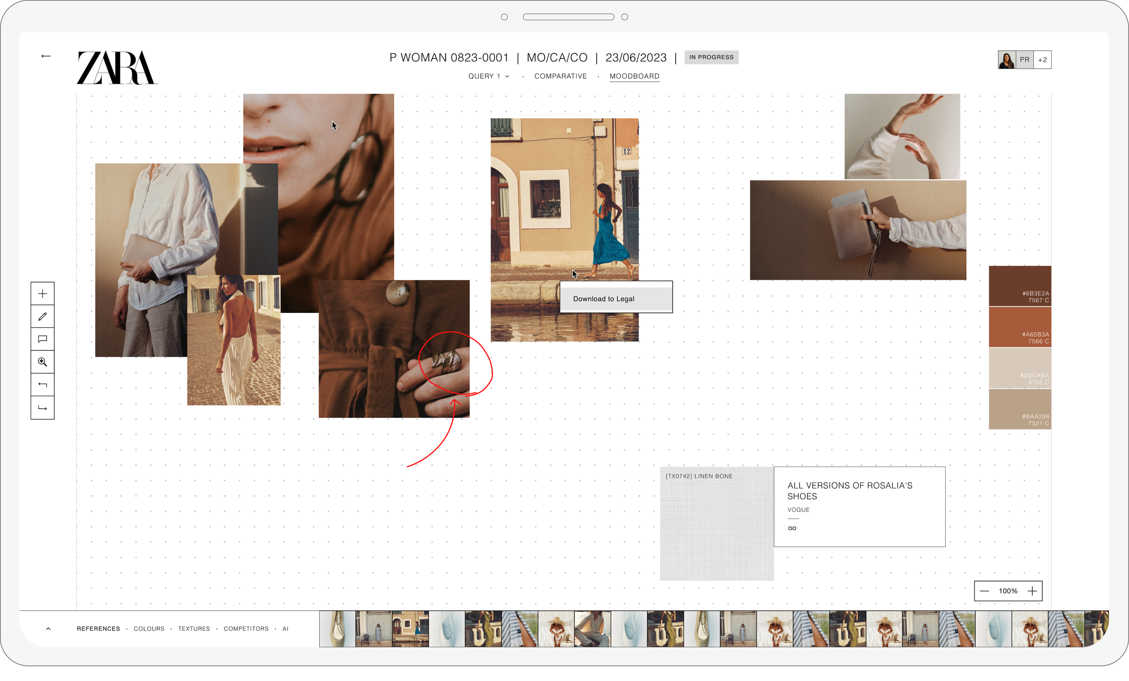Select the #A65B3A colour swatch
The width and height of the screenshot is (1129, 681).
coord(1020,327)
